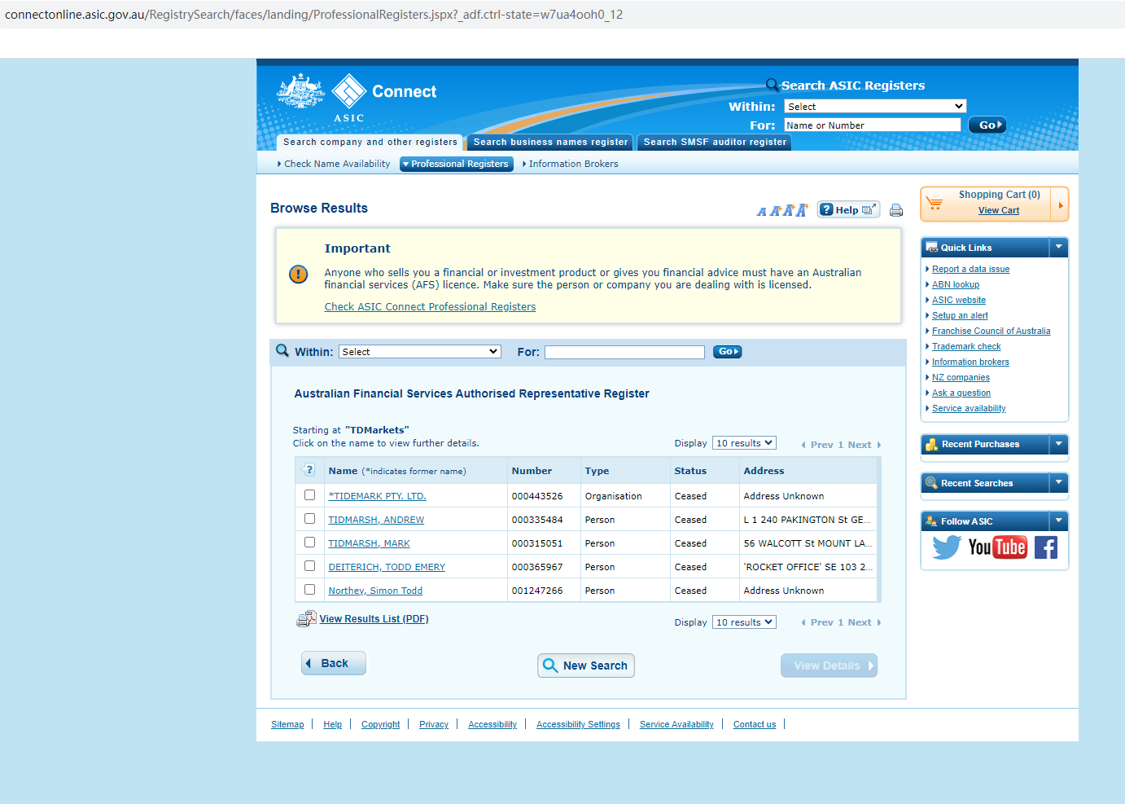Viewport: 1125px width, 804px height.
Task: Collapse the Follow ASIC panel arrow
Action: tap(1058, 521)
